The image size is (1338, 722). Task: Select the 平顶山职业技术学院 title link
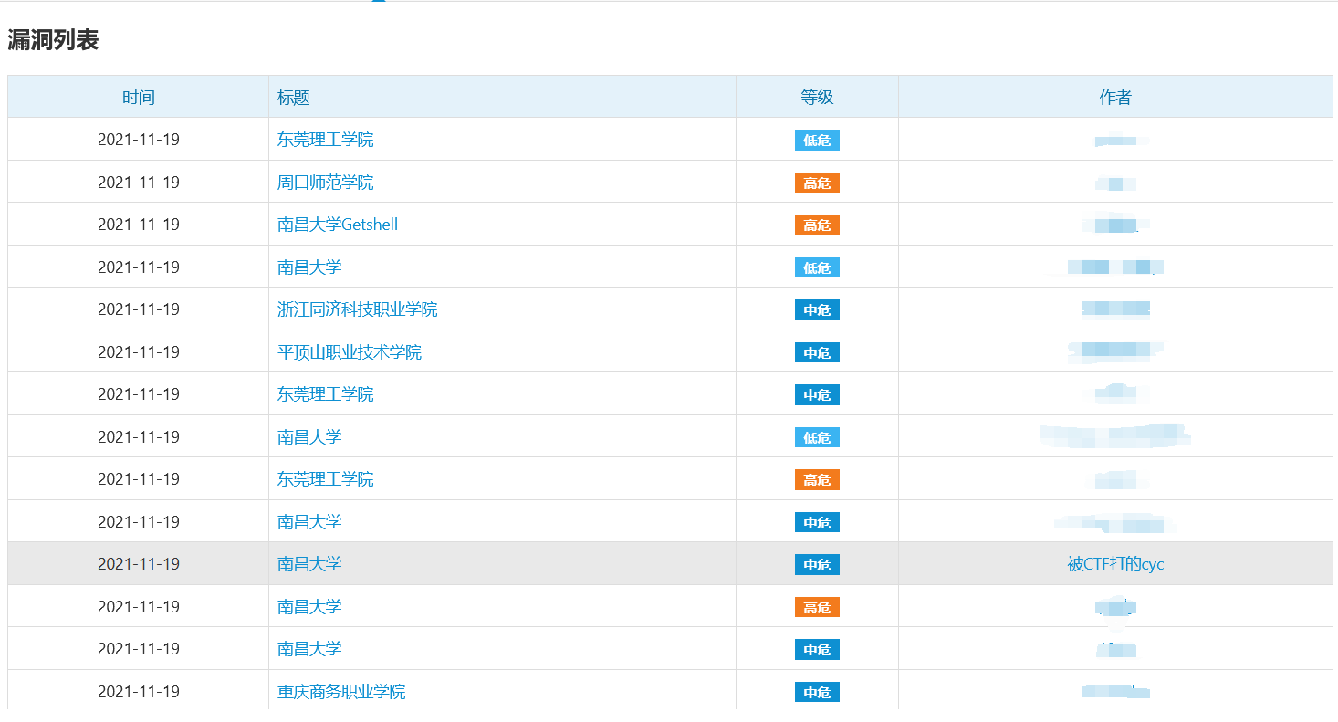pyautogui.click(x=350, y=352)
